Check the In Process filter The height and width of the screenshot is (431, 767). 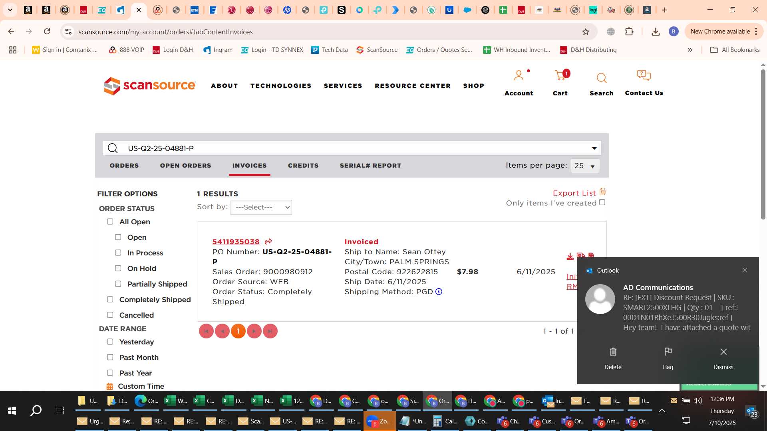118,253
